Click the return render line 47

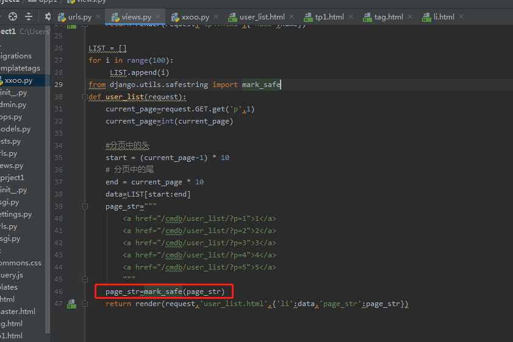tap(257, 304)
